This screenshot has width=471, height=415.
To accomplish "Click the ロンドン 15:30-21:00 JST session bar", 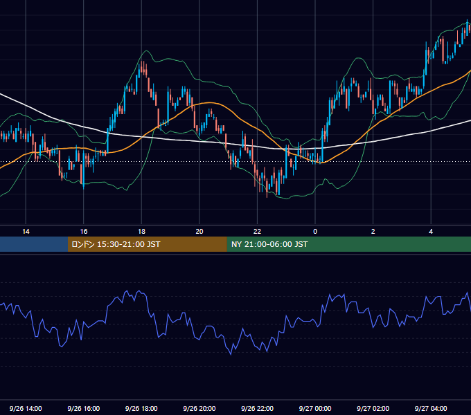I will click(x=147, y=244).
